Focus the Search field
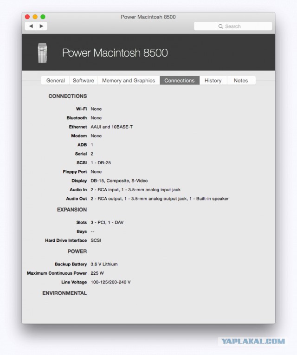 232,26
